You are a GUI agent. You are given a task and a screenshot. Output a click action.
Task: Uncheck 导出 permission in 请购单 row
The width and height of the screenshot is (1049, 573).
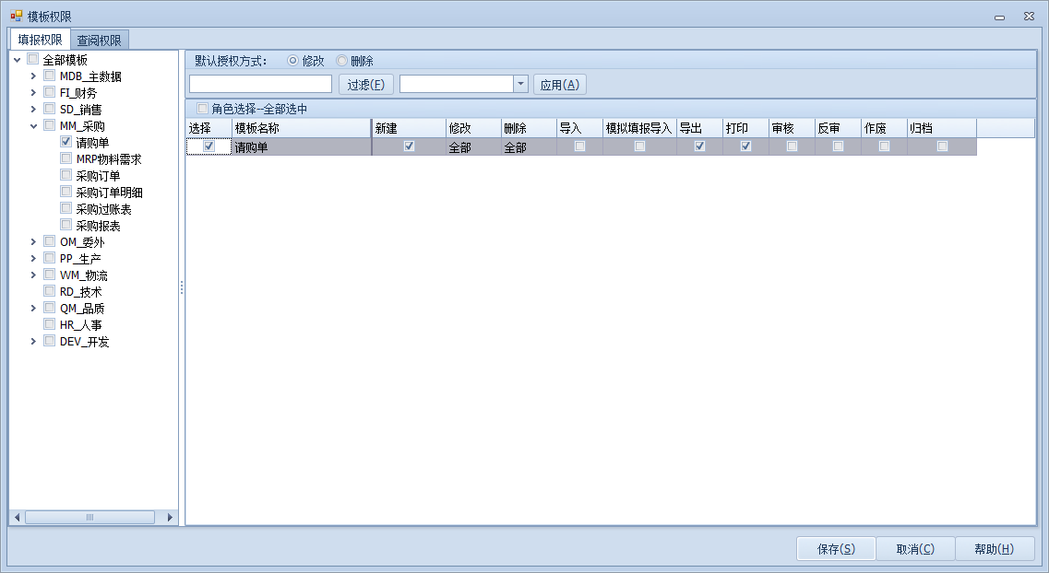[699, 146]
